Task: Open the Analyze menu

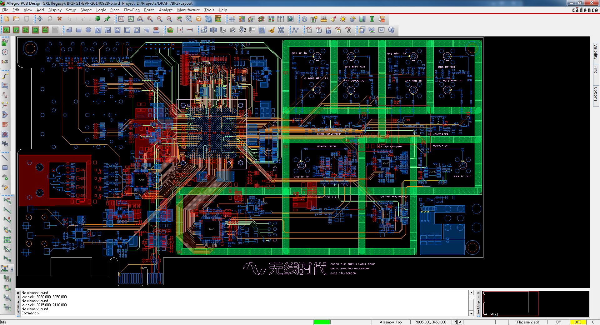Action: [x=166, y=10]
